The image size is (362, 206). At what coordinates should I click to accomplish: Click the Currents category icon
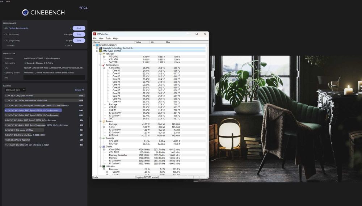104,138
